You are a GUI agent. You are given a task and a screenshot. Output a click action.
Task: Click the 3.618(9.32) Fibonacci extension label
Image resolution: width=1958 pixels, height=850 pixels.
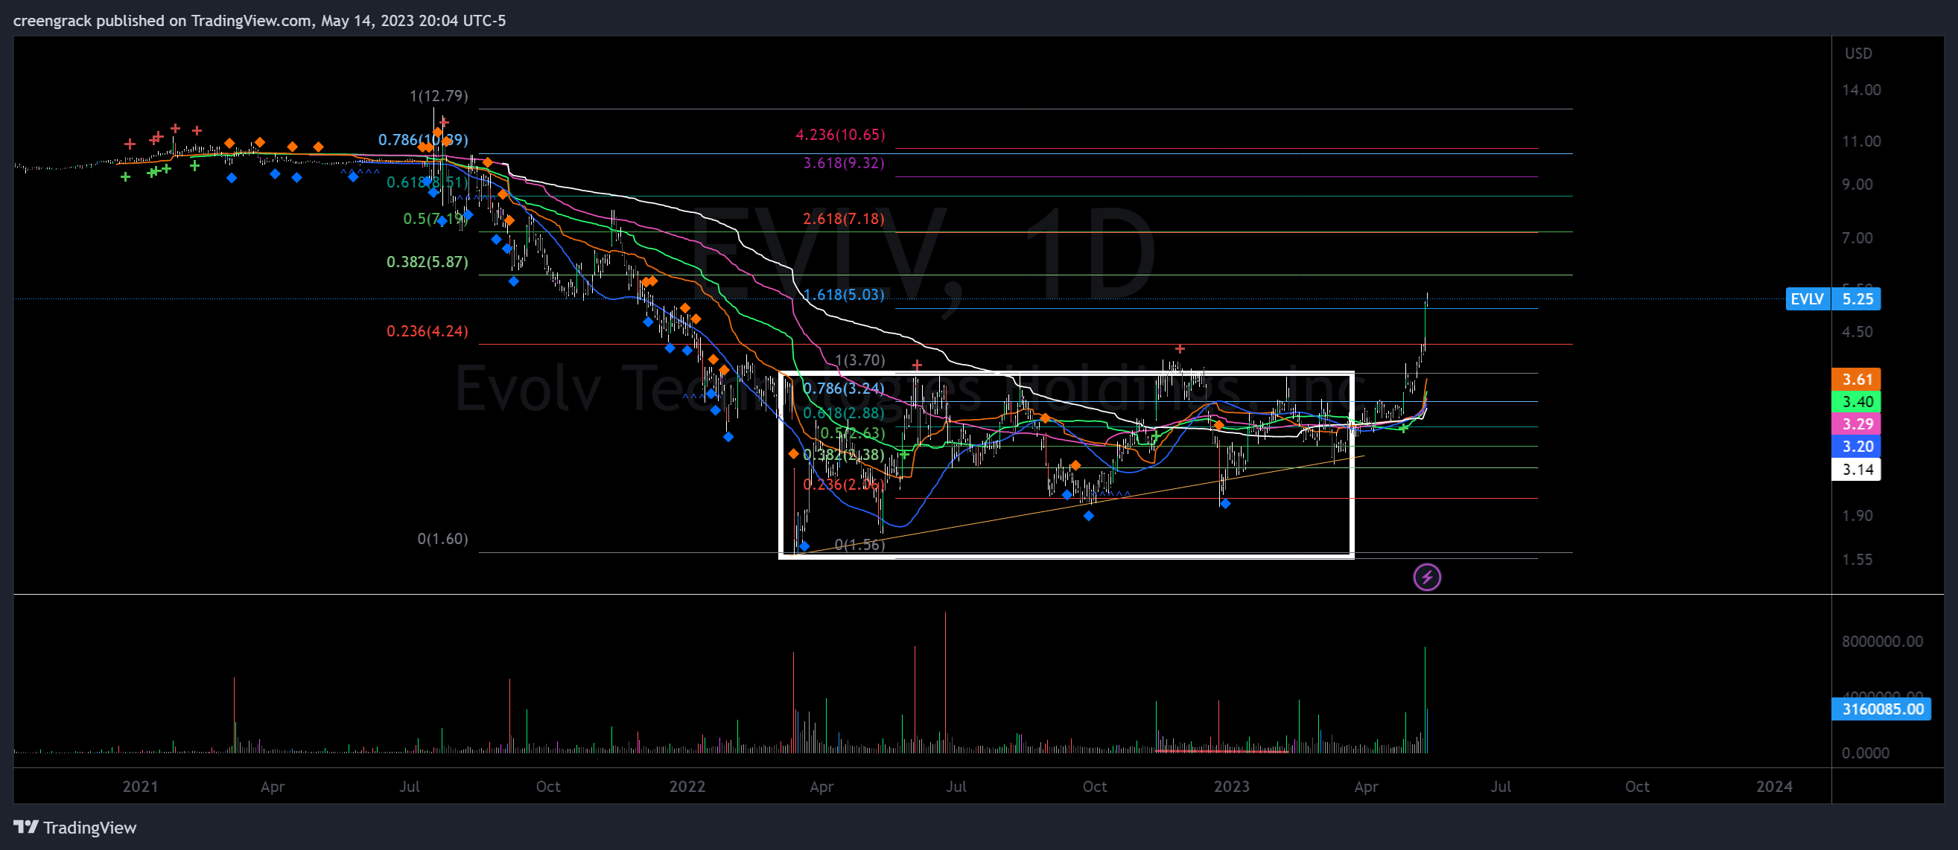point(844,162)
